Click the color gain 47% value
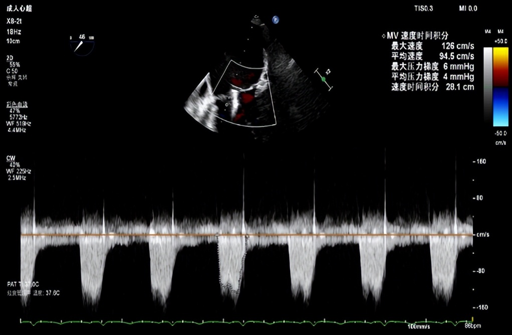This screenshot has width=512, height=335. (x=15, y=111)
